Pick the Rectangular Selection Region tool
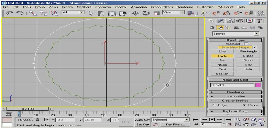The height and width of the screenshot is (128, 268). 112,13
